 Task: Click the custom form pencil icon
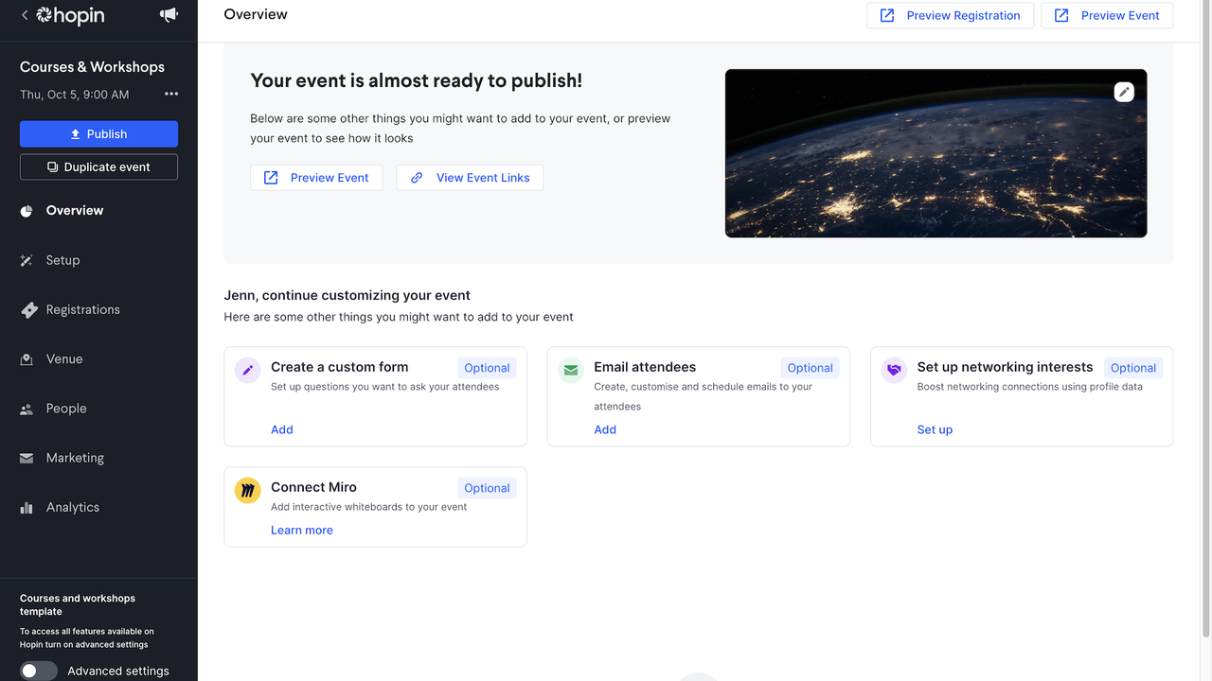pos(248,370)
